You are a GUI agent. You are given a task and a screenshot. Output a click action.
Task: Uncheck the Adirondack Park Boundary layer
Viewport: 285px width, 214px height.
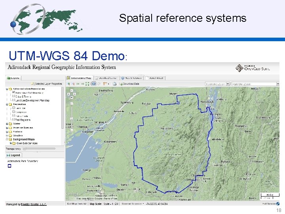click(x=13, y=92)
